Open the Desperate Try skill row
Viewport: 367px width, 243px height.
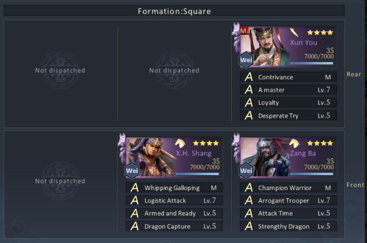(289, 116)
